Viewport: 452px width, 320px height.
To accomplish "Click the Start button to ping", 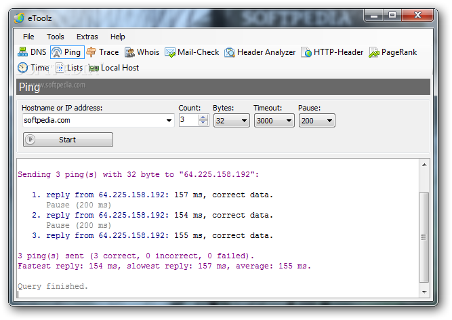I will (68, 140).
